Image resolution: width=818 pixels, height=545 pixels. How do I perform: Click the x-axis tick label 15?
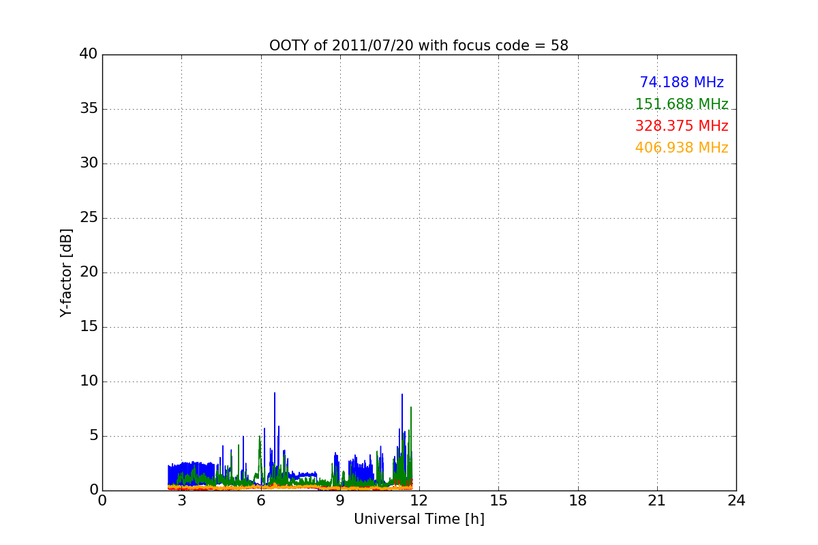point(498,500)
